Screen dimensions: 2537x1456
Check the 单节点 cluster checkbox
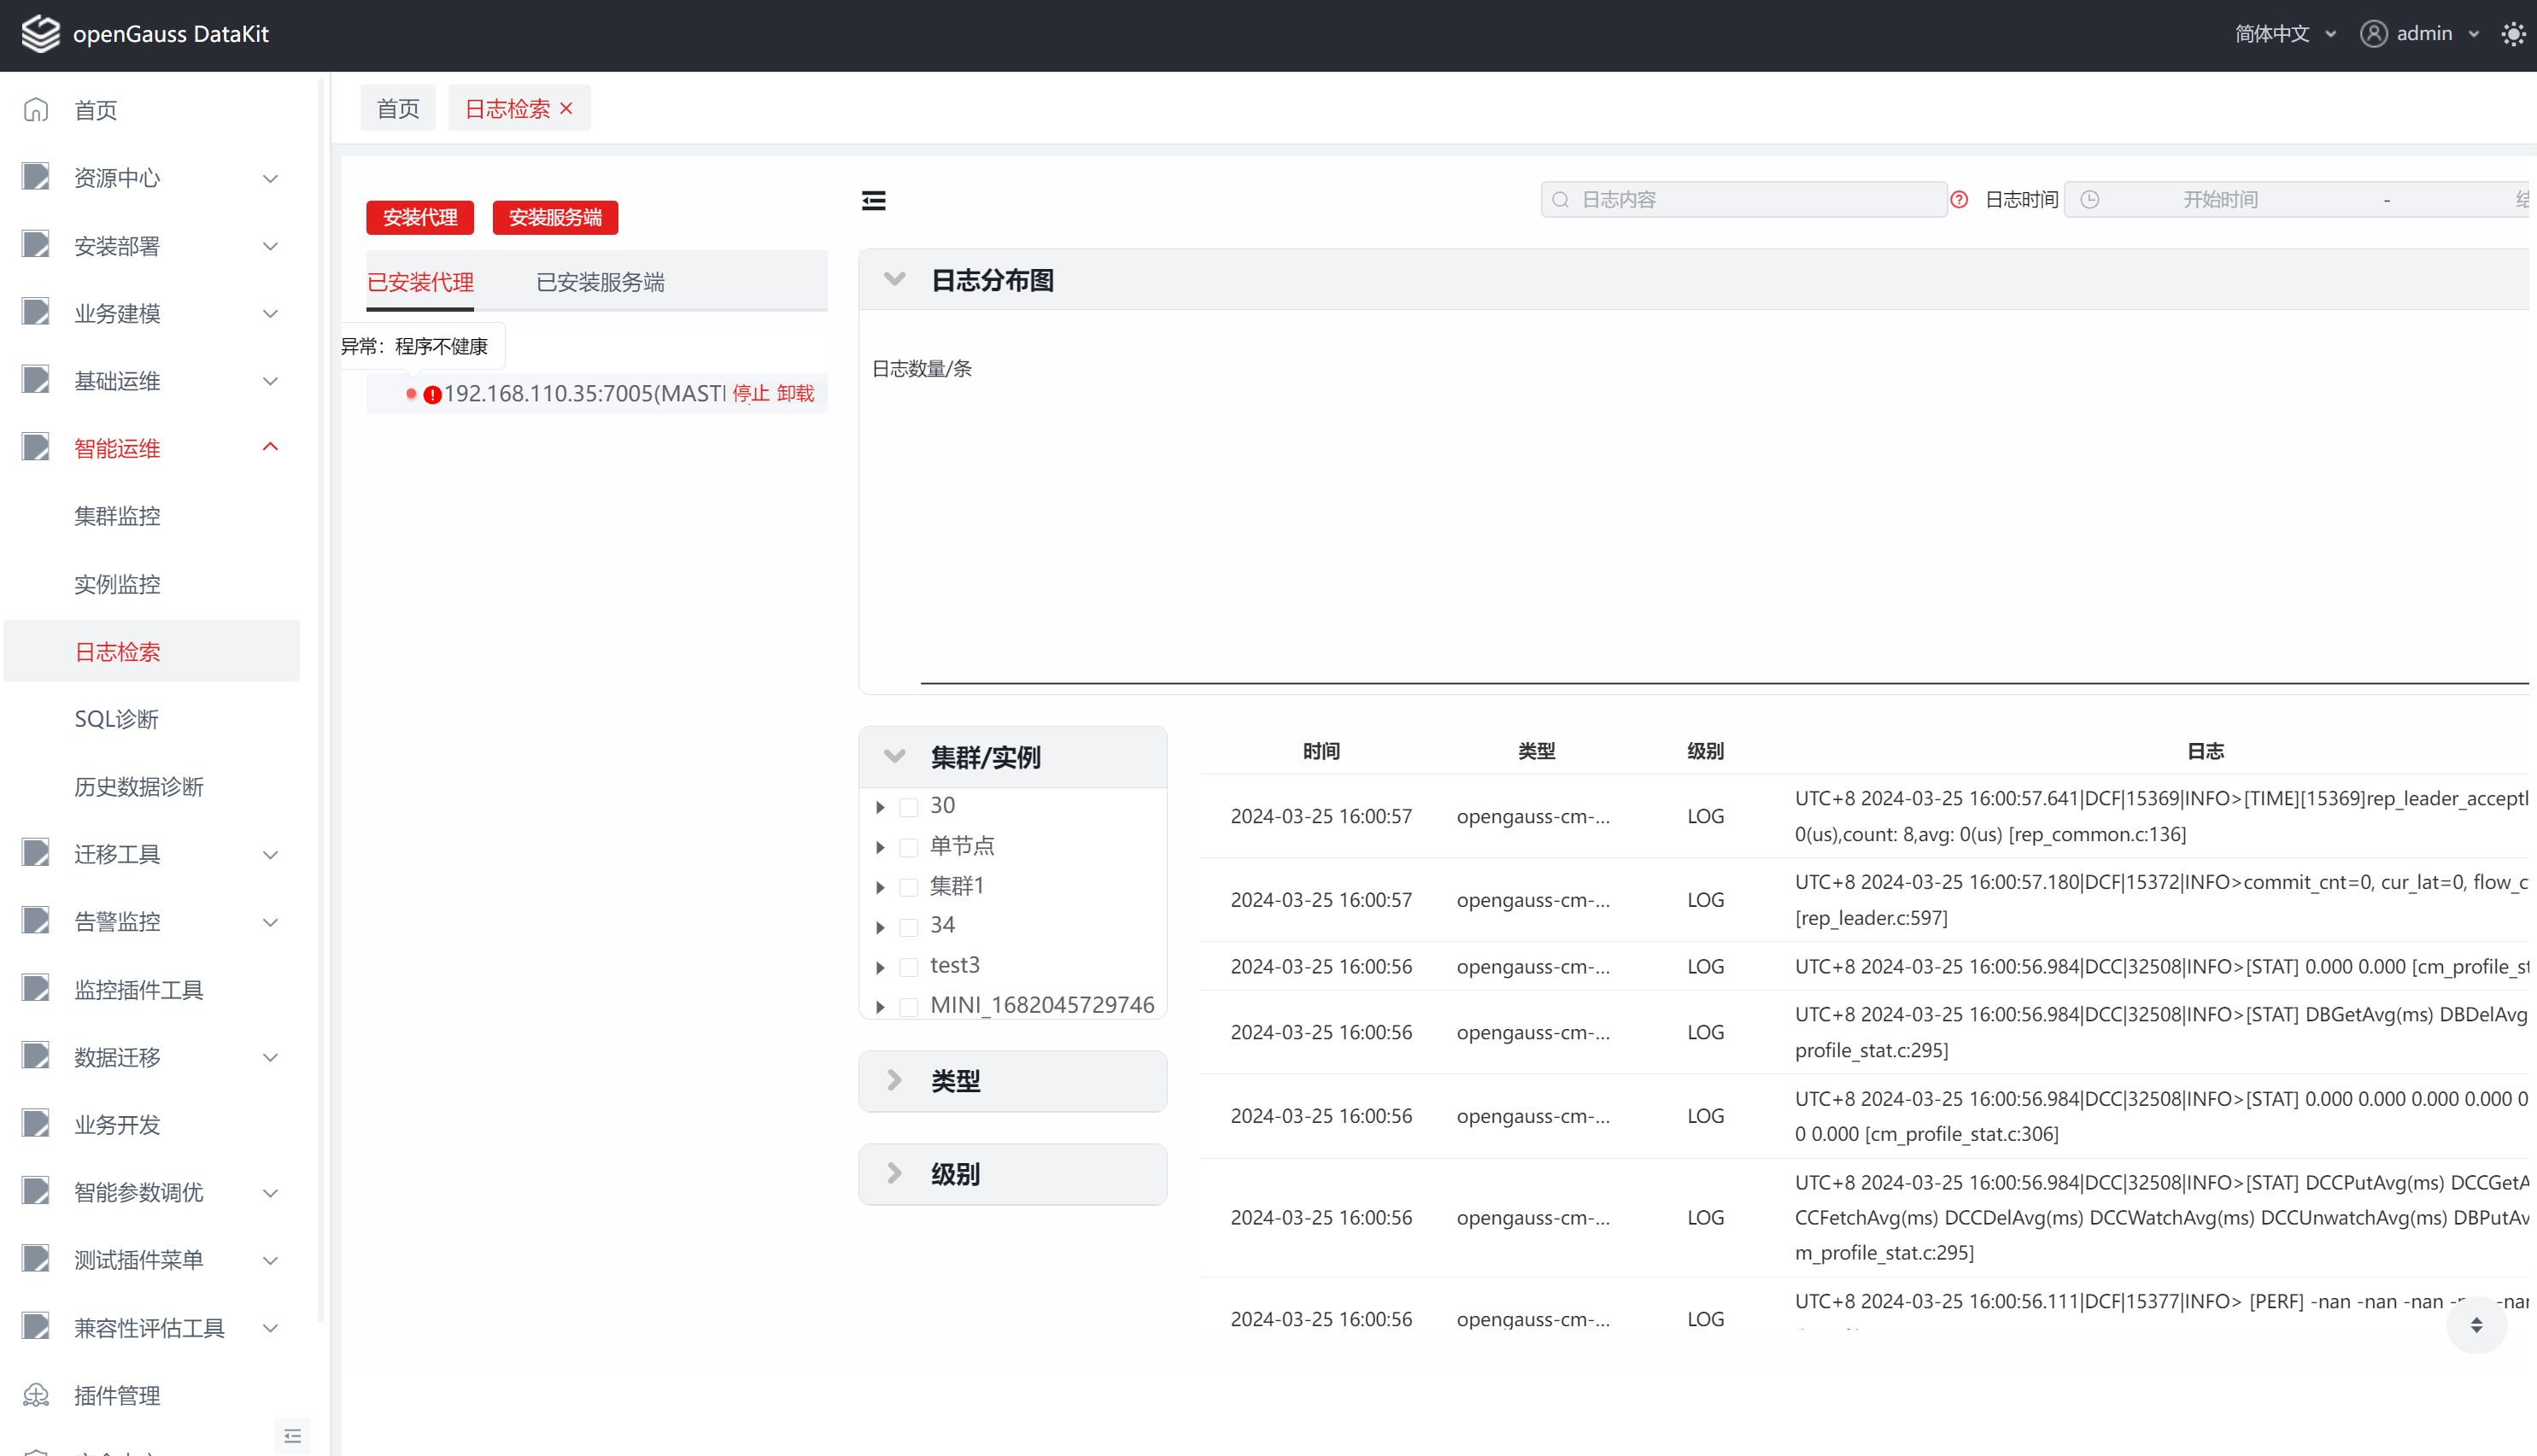coord(908,847)
